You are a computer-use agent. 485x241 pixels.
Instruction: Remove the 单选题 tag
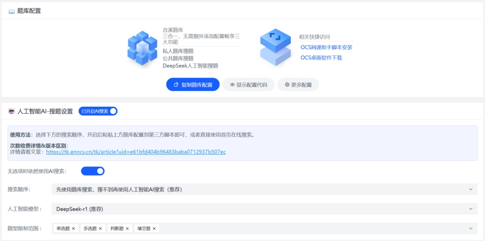click(73, 229)
